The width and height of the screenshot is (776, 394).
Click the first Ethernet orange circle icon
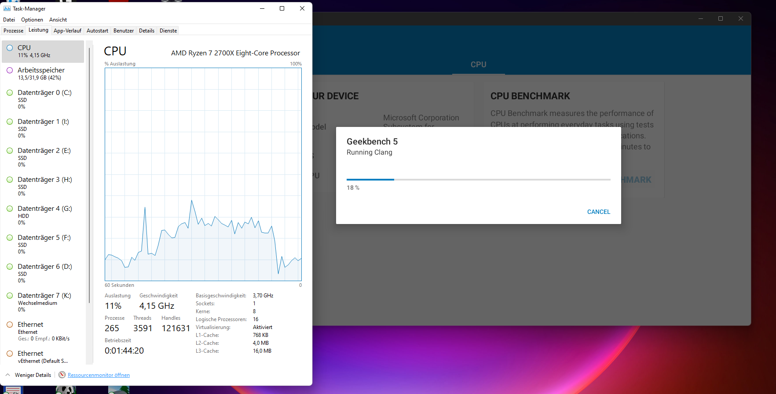tap(10, 325)
